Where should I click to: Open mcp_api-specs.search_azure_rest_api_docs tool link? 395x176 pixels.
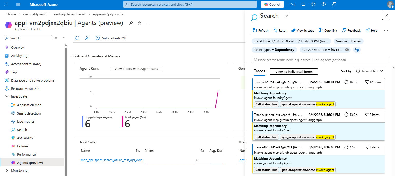click(x=111, y=160)
